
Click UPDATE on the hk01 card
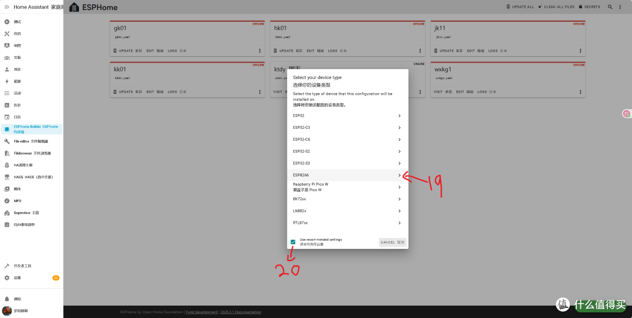point(288,51)
